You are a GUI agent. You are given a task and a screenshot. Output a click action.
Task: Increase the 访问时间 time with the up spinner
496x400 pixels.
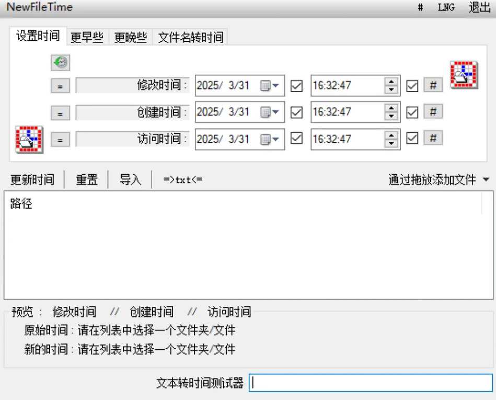pos(391,135)
